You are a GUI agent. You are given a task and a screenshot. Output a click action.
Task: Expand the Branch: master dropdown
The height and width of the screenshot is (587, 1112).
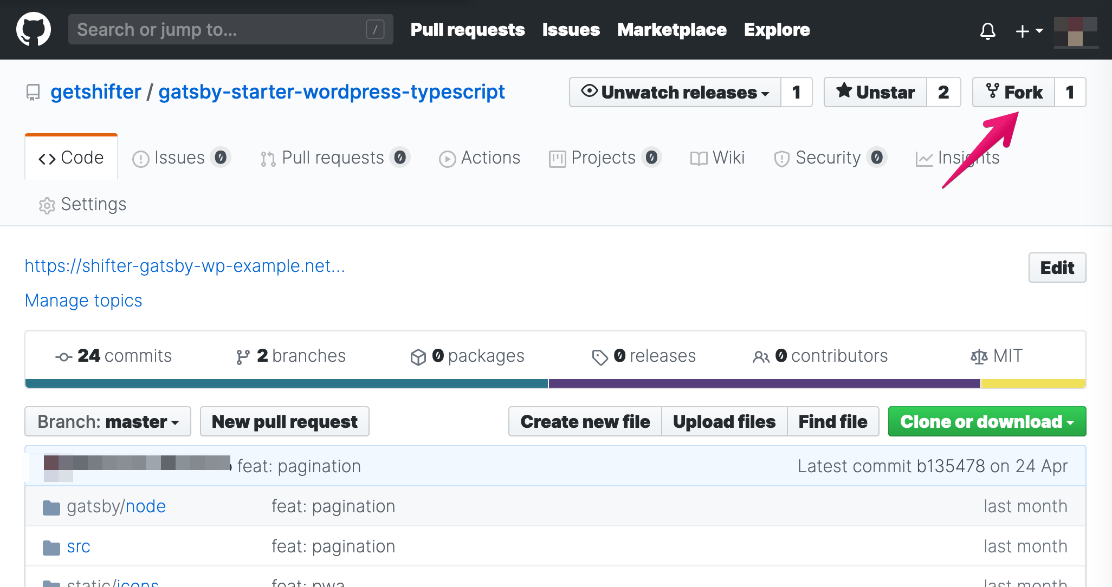pos(108,421)
